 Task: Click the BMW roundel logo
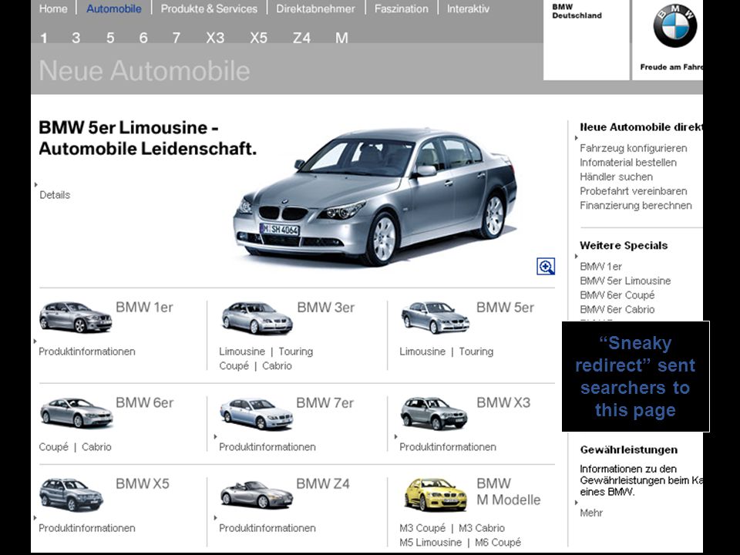click(x=675, y=26)
